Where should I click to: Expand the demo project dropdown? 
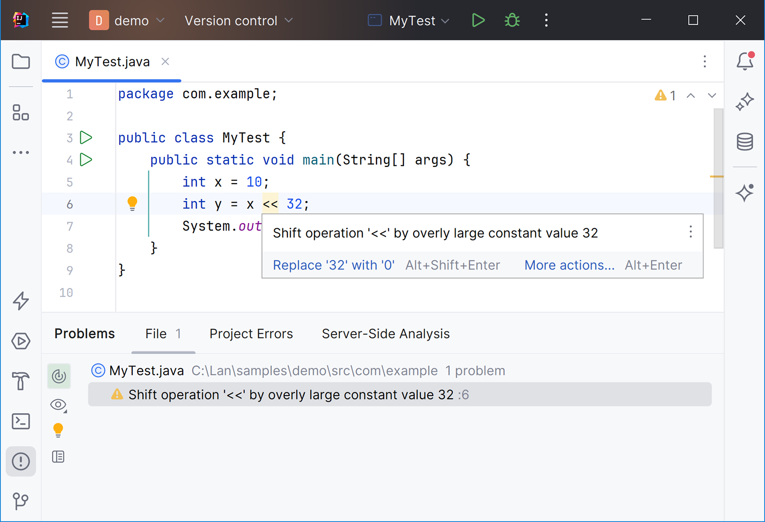[x=127, y=20]
